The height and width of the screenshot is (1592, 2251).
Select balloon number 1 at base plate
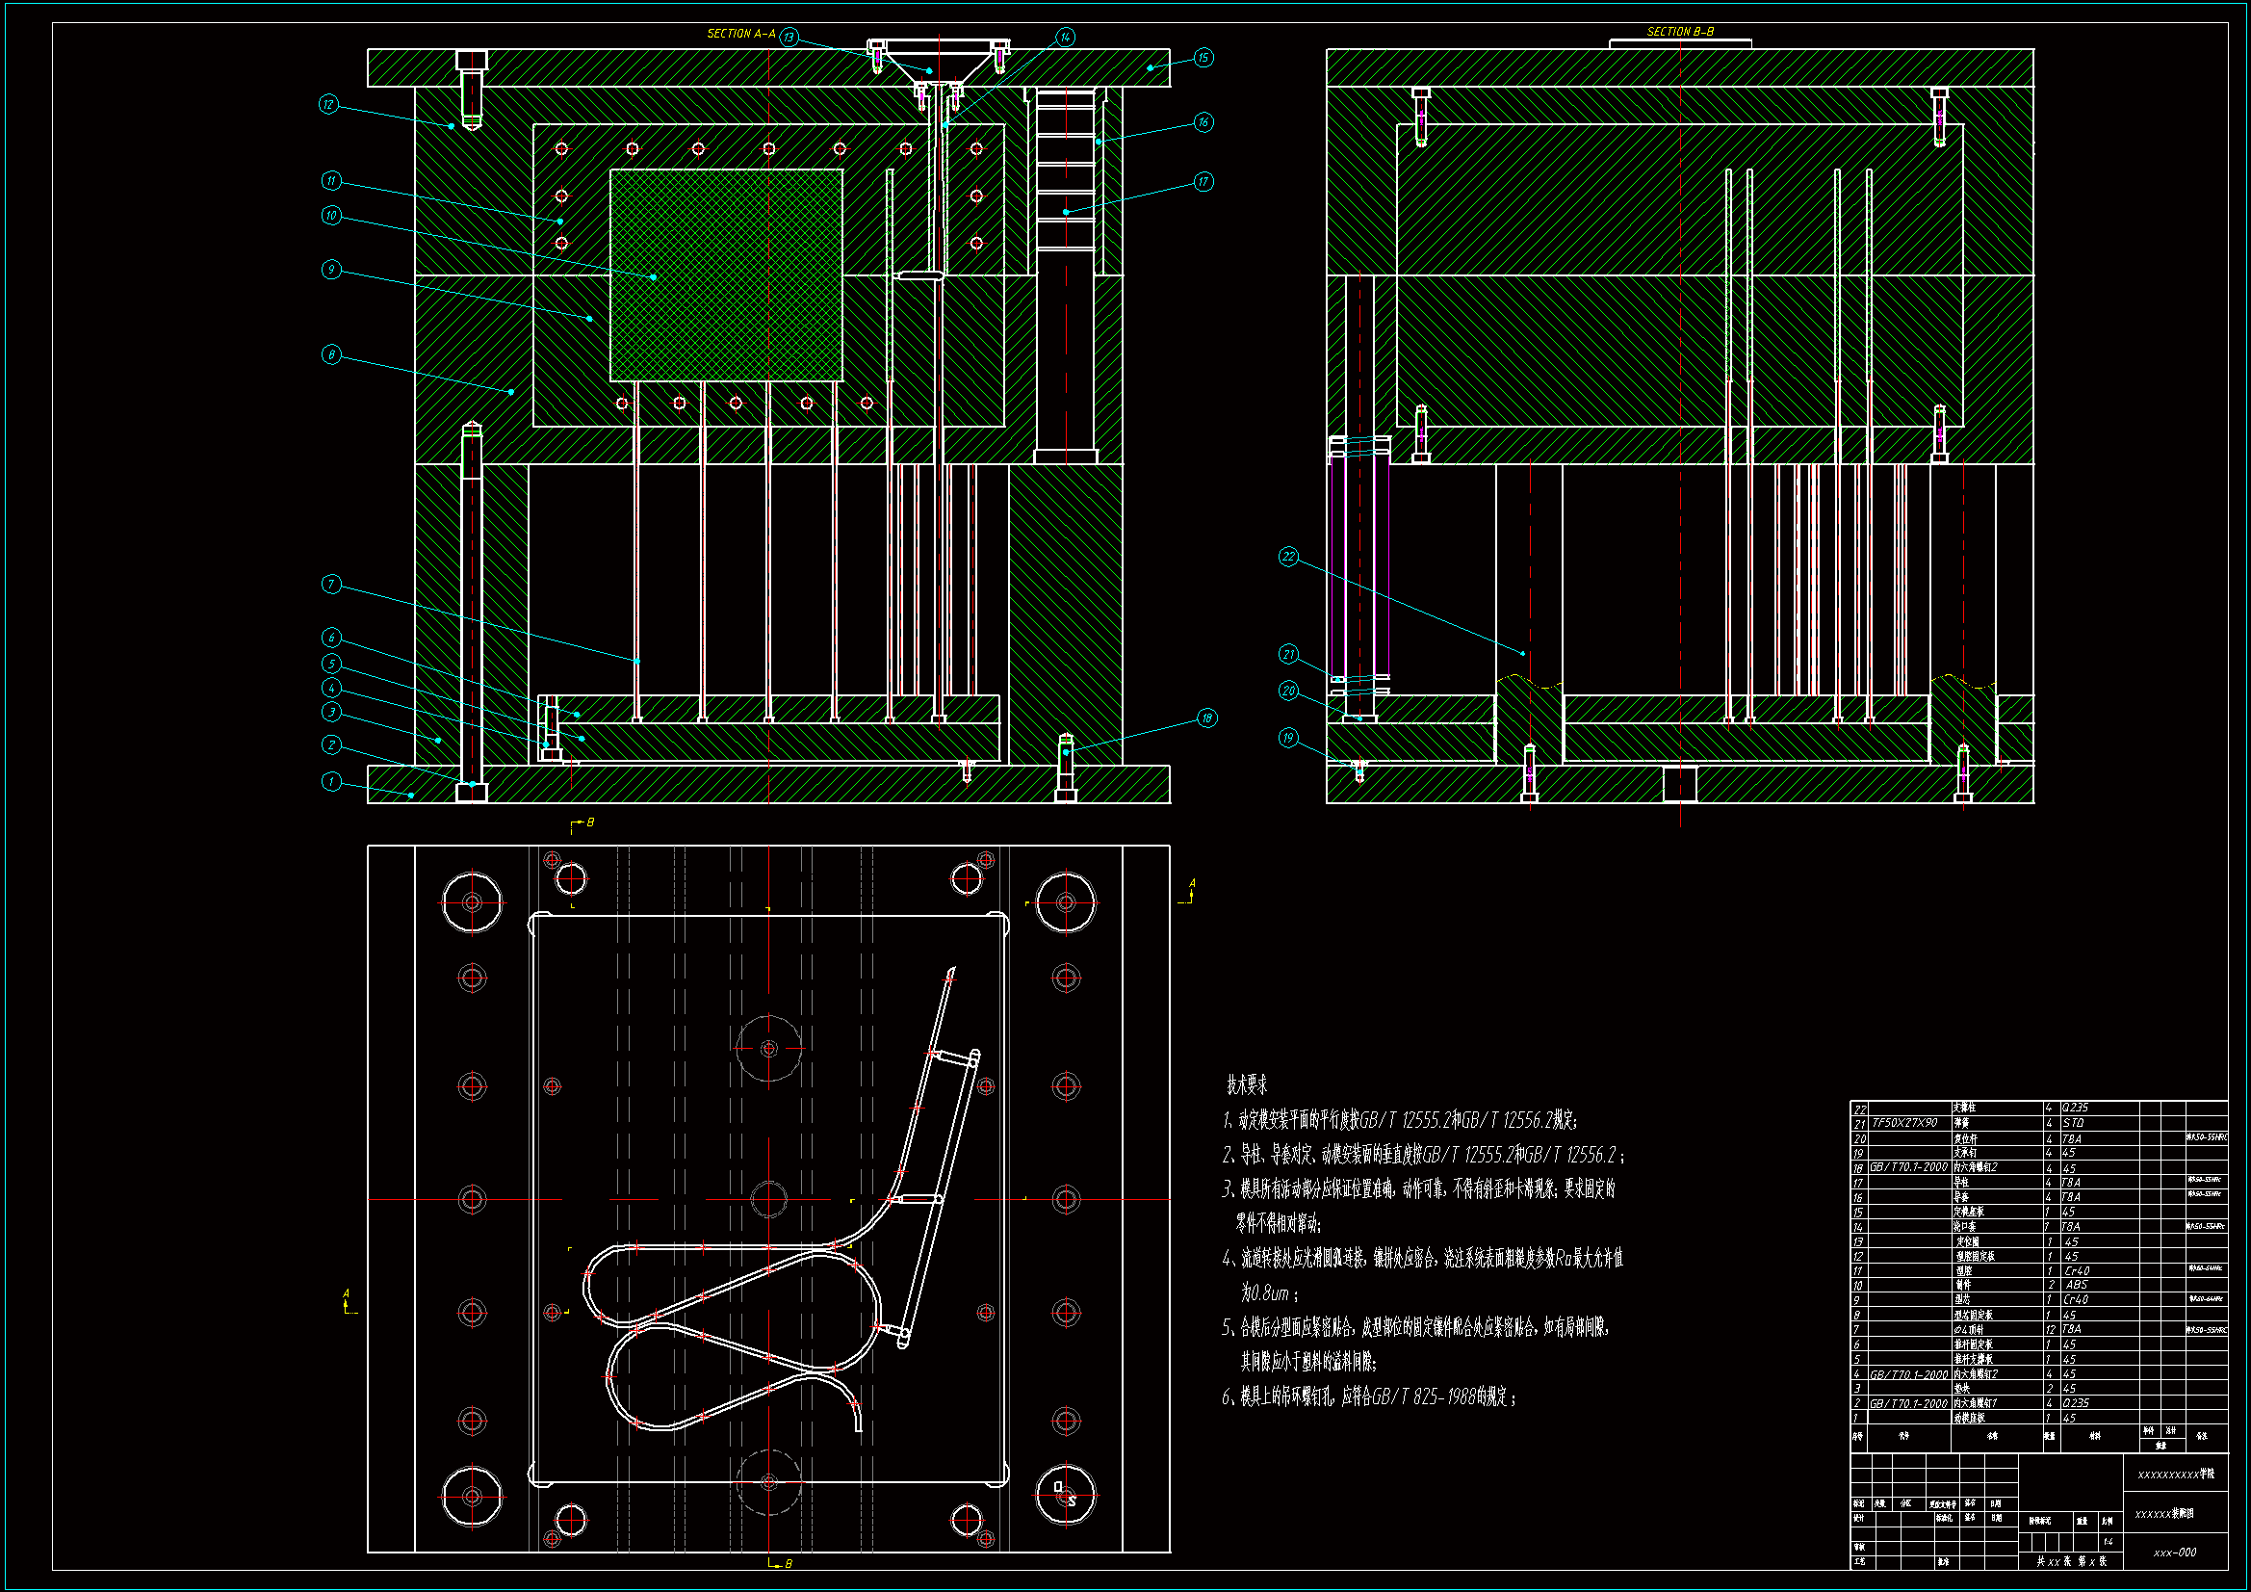coord(331,783)
